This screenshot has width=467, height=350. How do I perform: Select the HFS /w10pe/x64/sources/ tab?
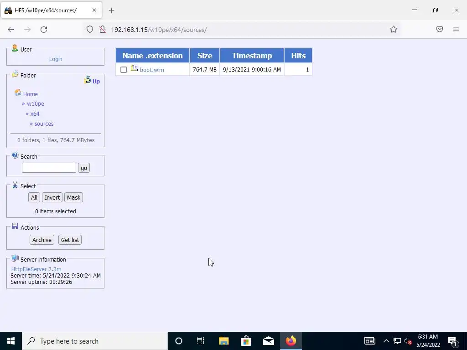(51, 10)
